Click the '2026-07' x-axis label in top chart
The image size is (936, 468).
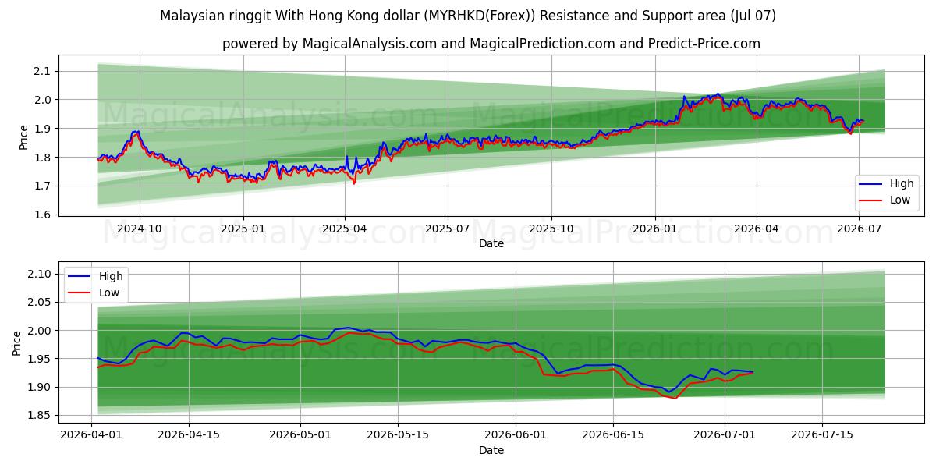pyautogui.click(x=859, y=229)
